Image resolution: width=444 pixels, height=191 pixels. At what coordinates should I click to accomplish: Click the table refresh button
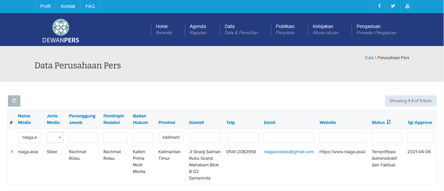14,101
